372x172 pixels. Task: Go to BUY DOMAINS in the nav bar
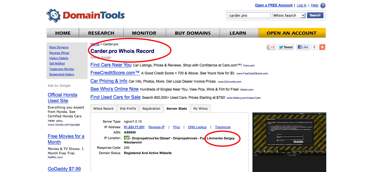point(193,33)
